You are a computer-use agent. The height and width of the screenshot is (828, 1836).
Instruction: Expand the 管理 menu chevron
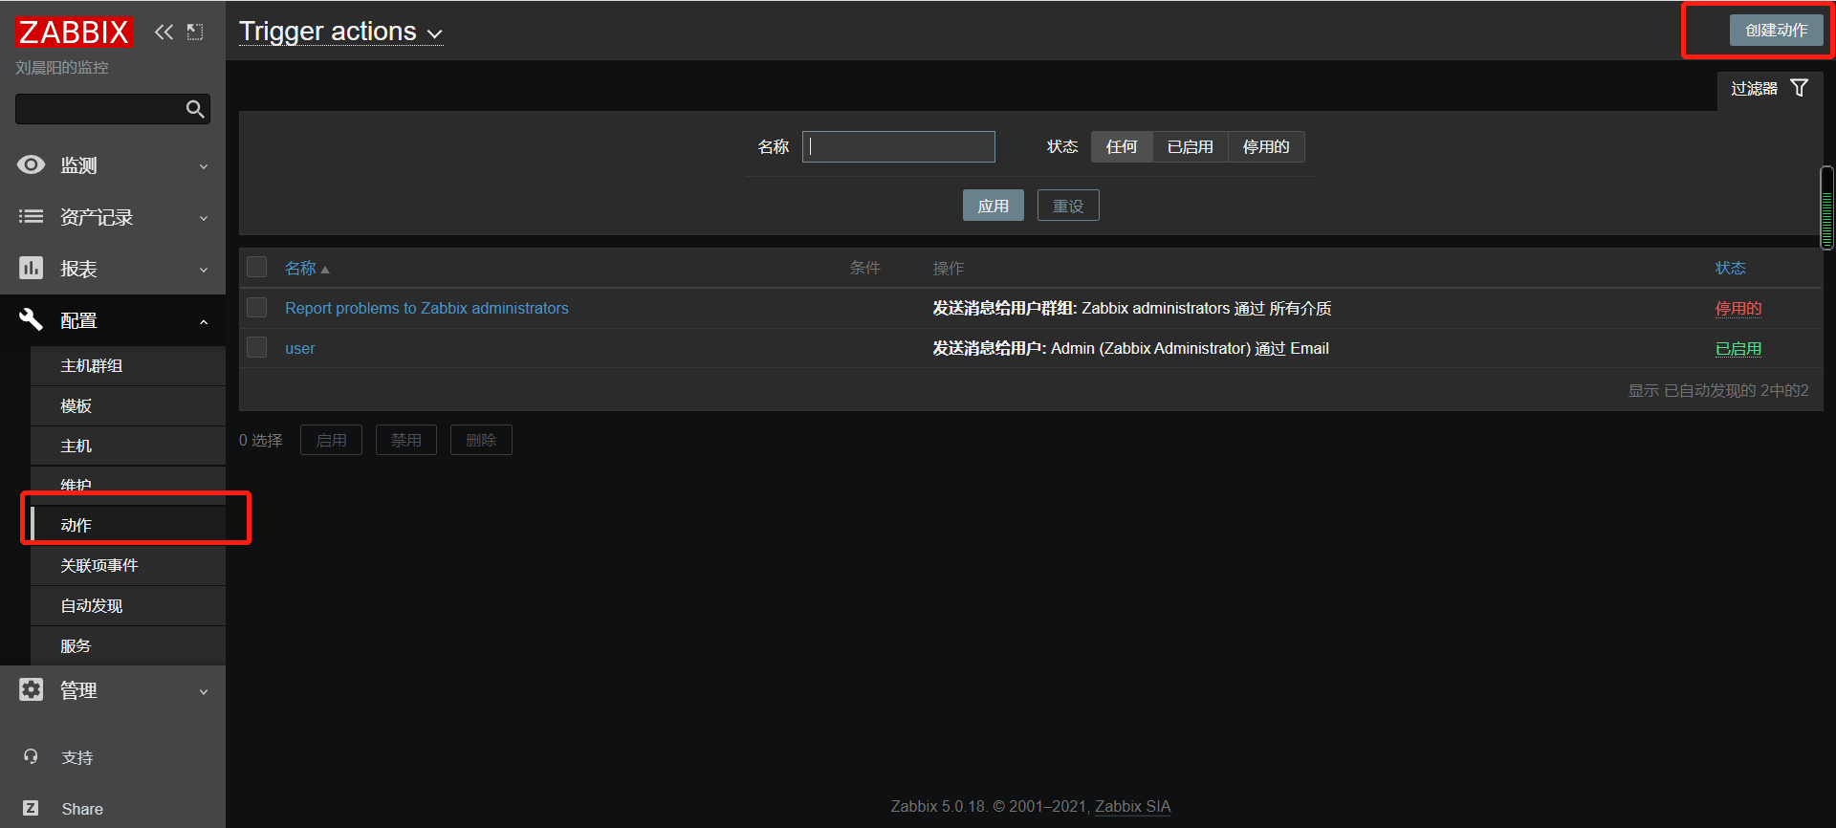tap(204, 691)
